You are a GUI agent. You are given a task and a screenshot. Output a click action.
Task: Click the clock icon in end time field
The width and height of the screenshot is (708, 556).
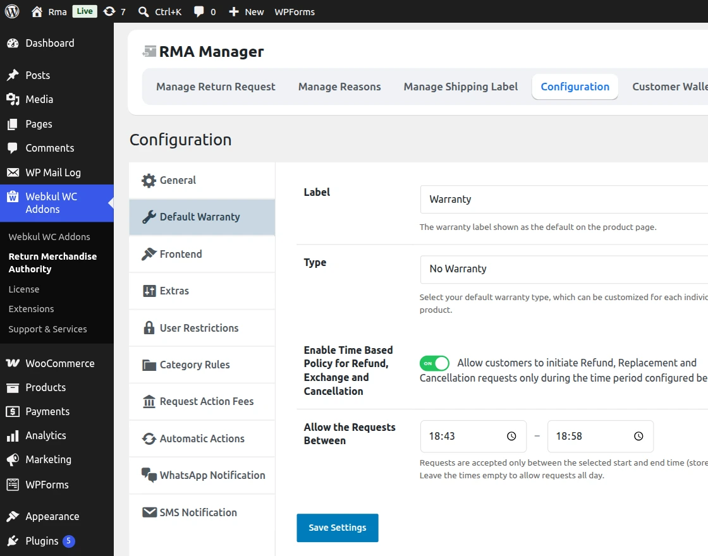click(638, 436)
